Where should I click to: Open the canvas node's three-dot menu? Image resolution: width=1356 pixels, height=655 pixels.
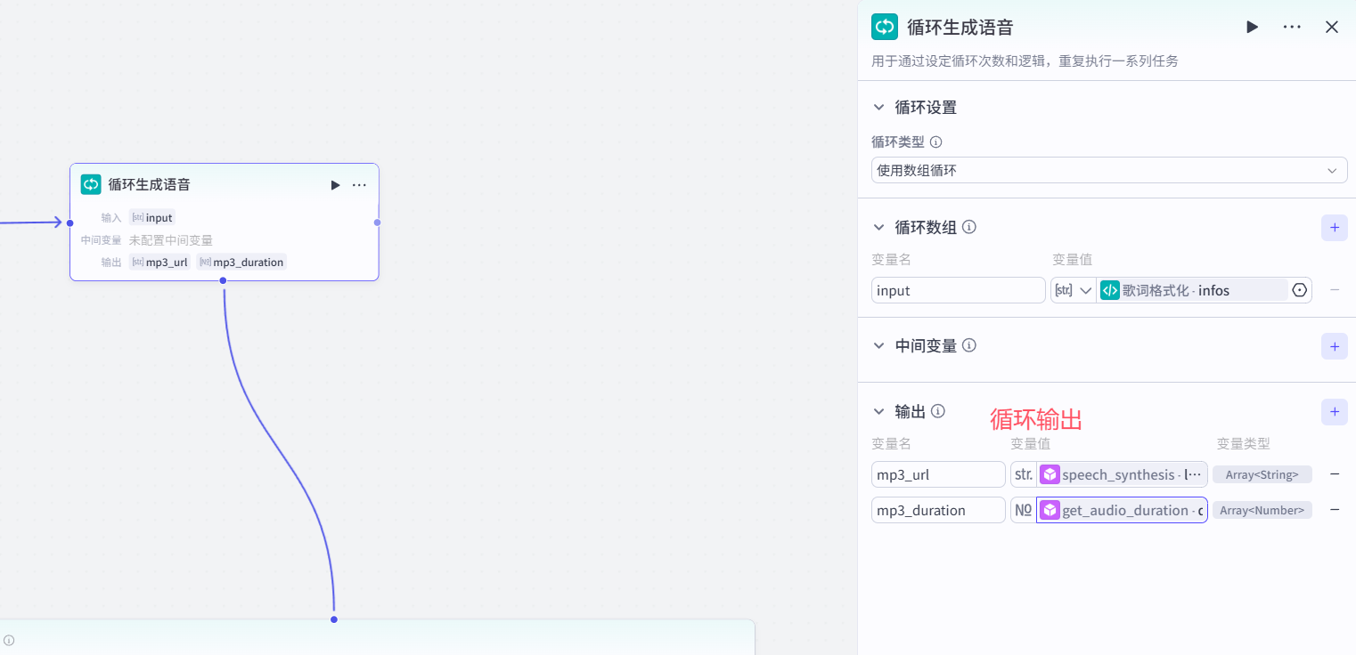click(359, 185)
